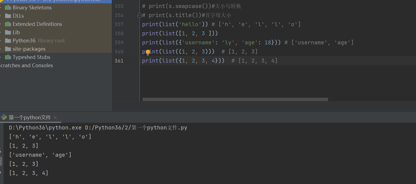Click console output ['username', 'age']
The image size is (416, 184).
40,155
